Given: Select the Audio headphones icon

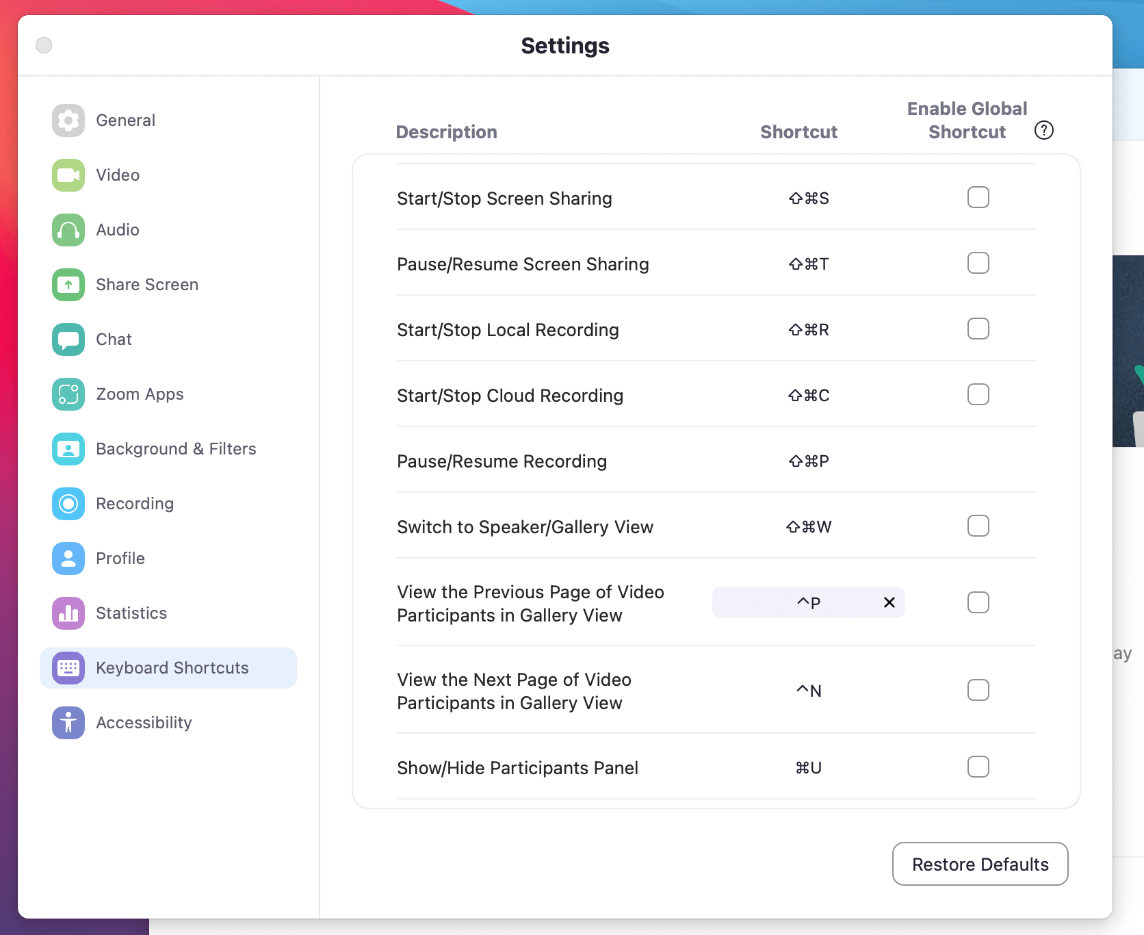Looking at the screenshot, I should [68, 230].
